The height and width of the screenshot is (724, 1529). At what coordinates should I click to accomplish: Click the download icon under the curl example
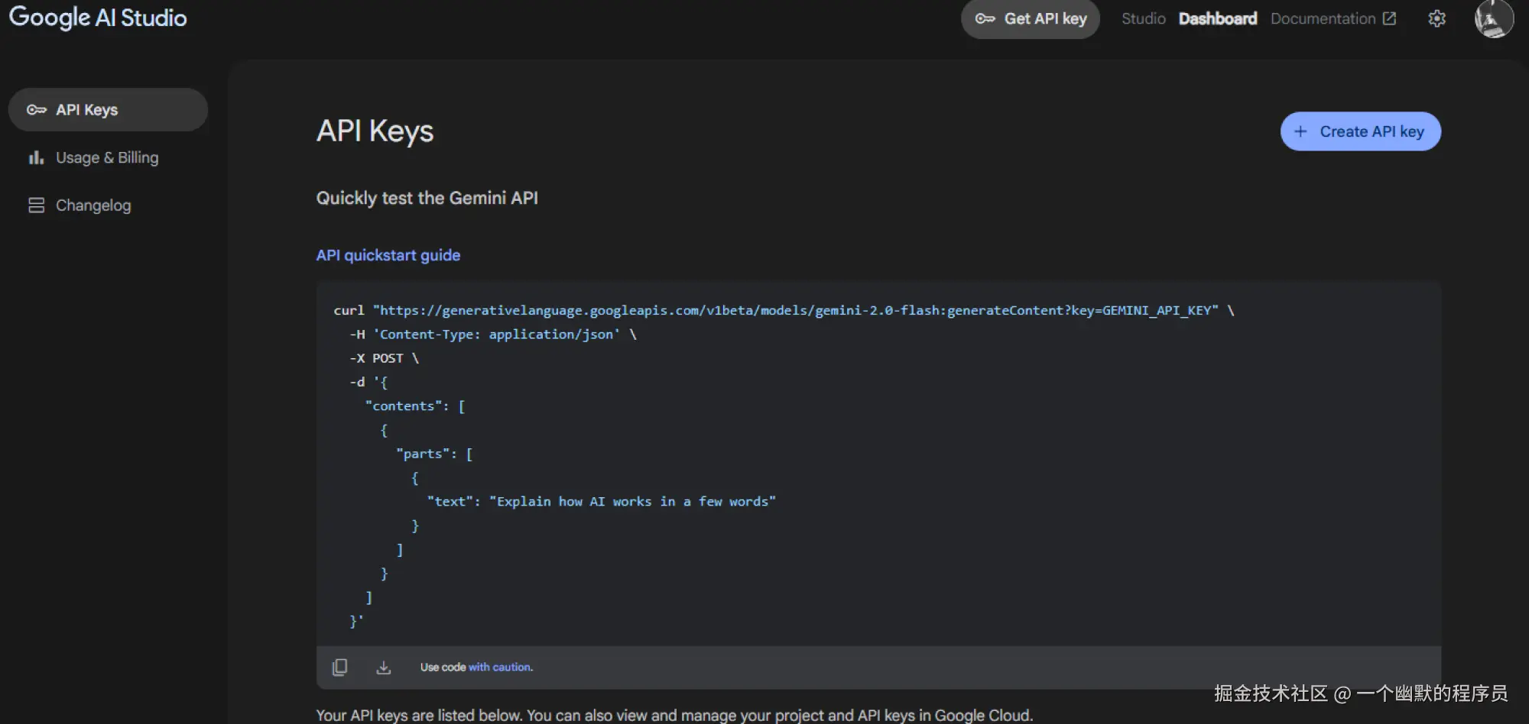tap(384, 667)
